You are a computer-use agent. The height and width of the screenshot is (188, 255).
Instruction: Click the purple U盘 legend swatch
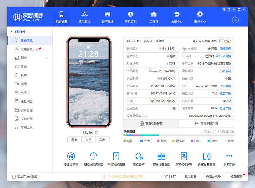[x=192, y=141]
